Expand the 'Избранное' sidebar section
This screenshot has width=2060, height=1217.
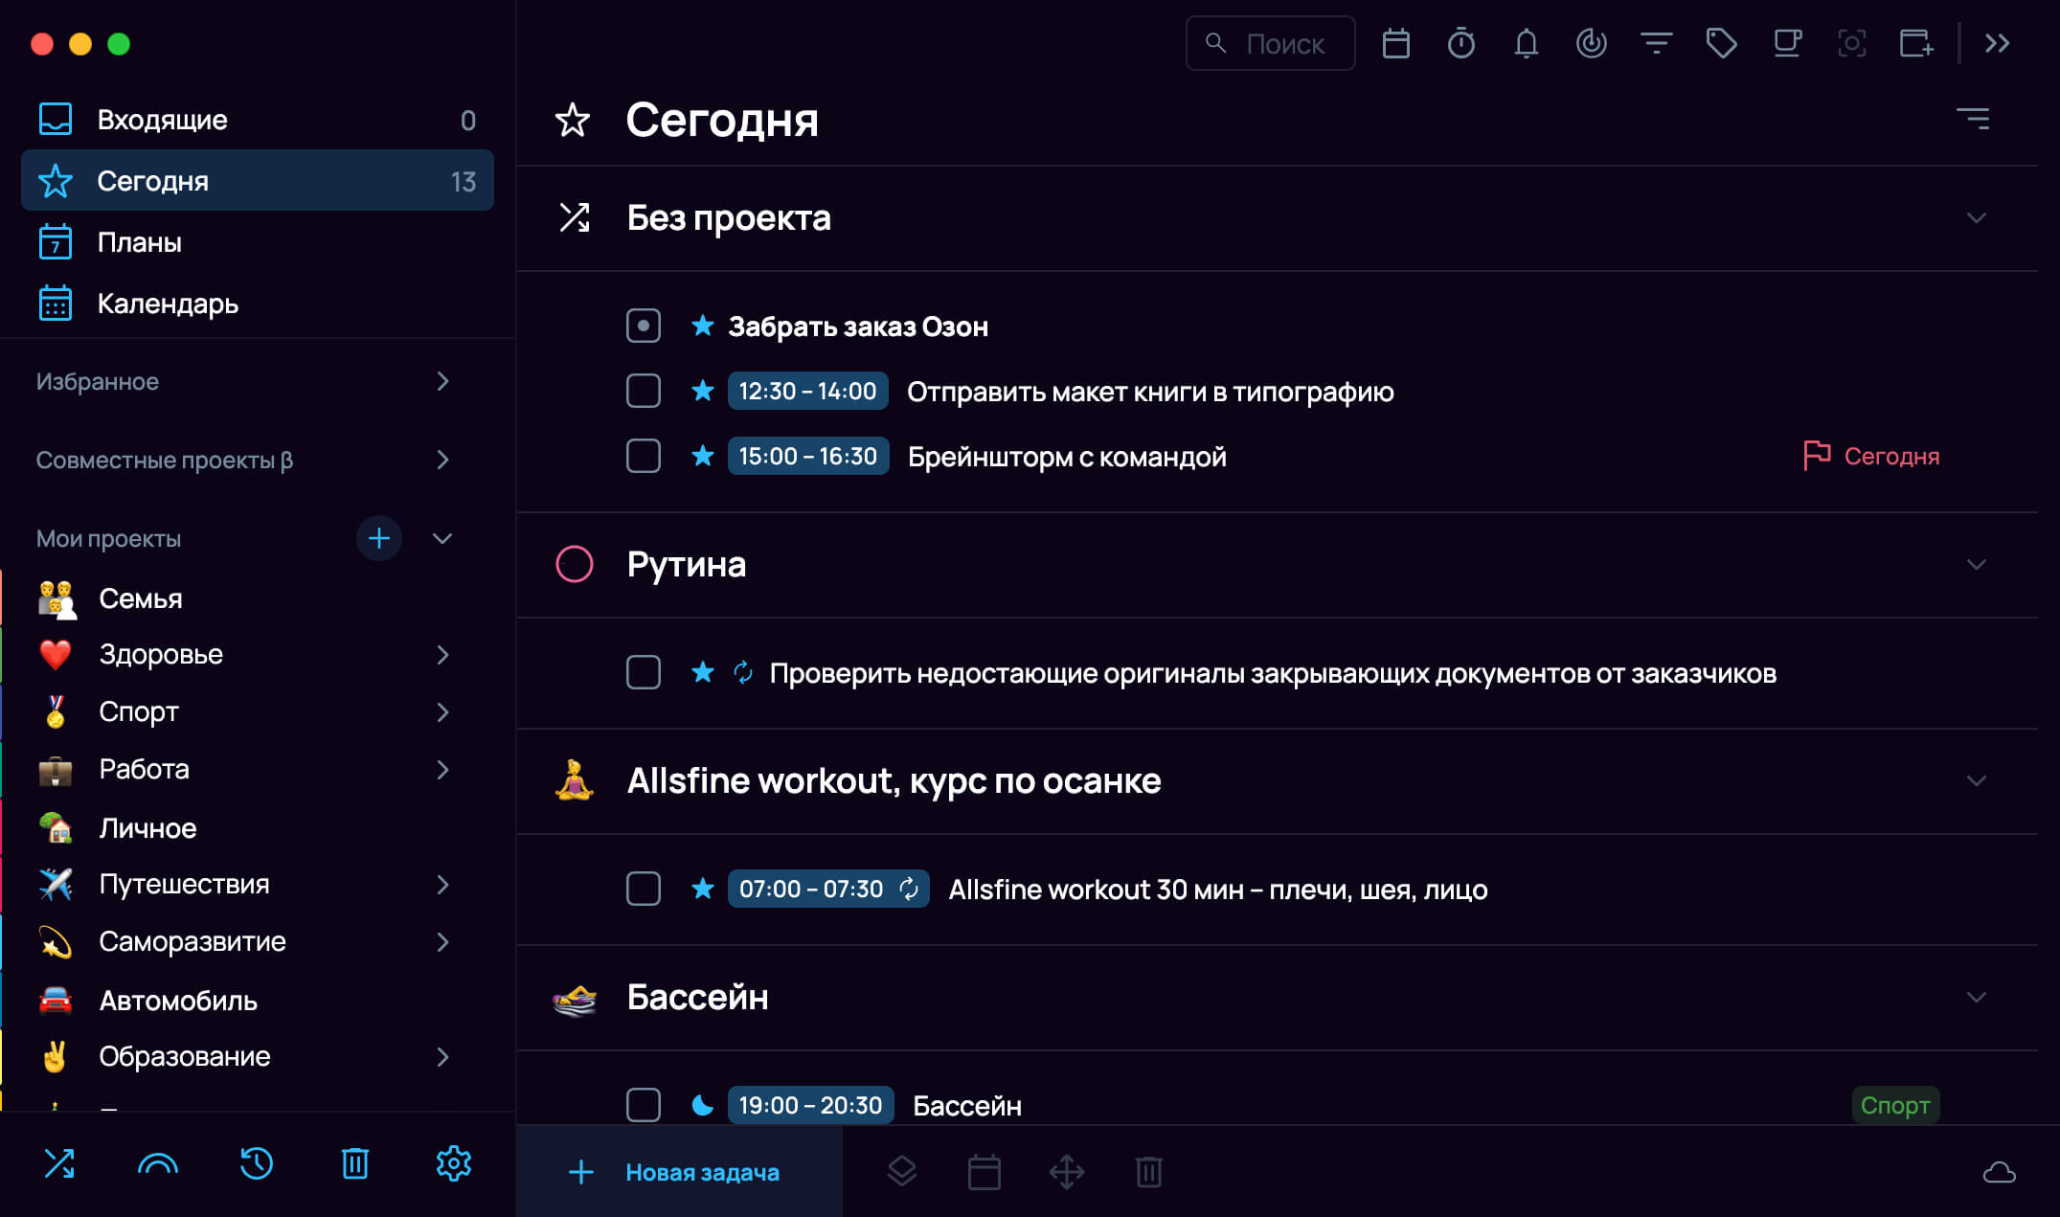tap(442, 381)
